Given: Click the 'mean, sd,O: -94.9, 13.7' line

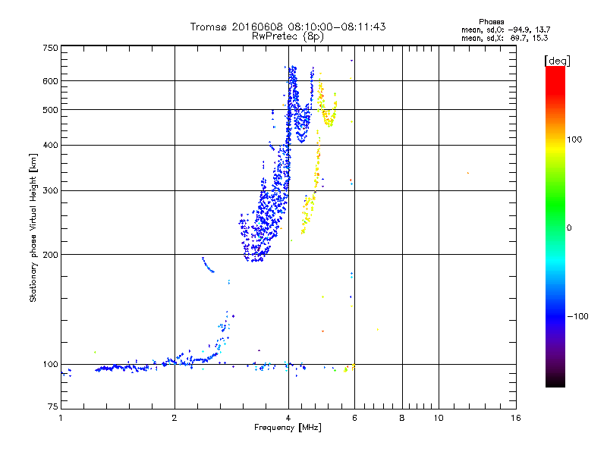Looking at the screenshot, I should point(505,30).
